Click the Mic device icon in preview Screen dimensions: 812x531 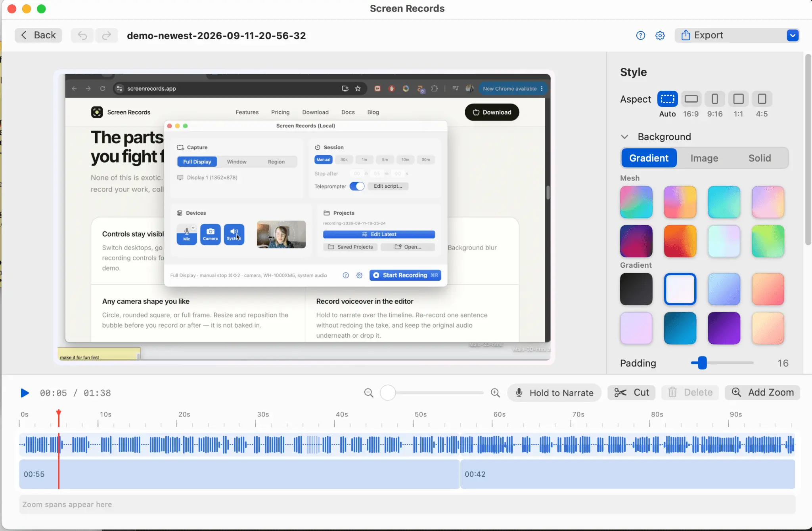187,234
